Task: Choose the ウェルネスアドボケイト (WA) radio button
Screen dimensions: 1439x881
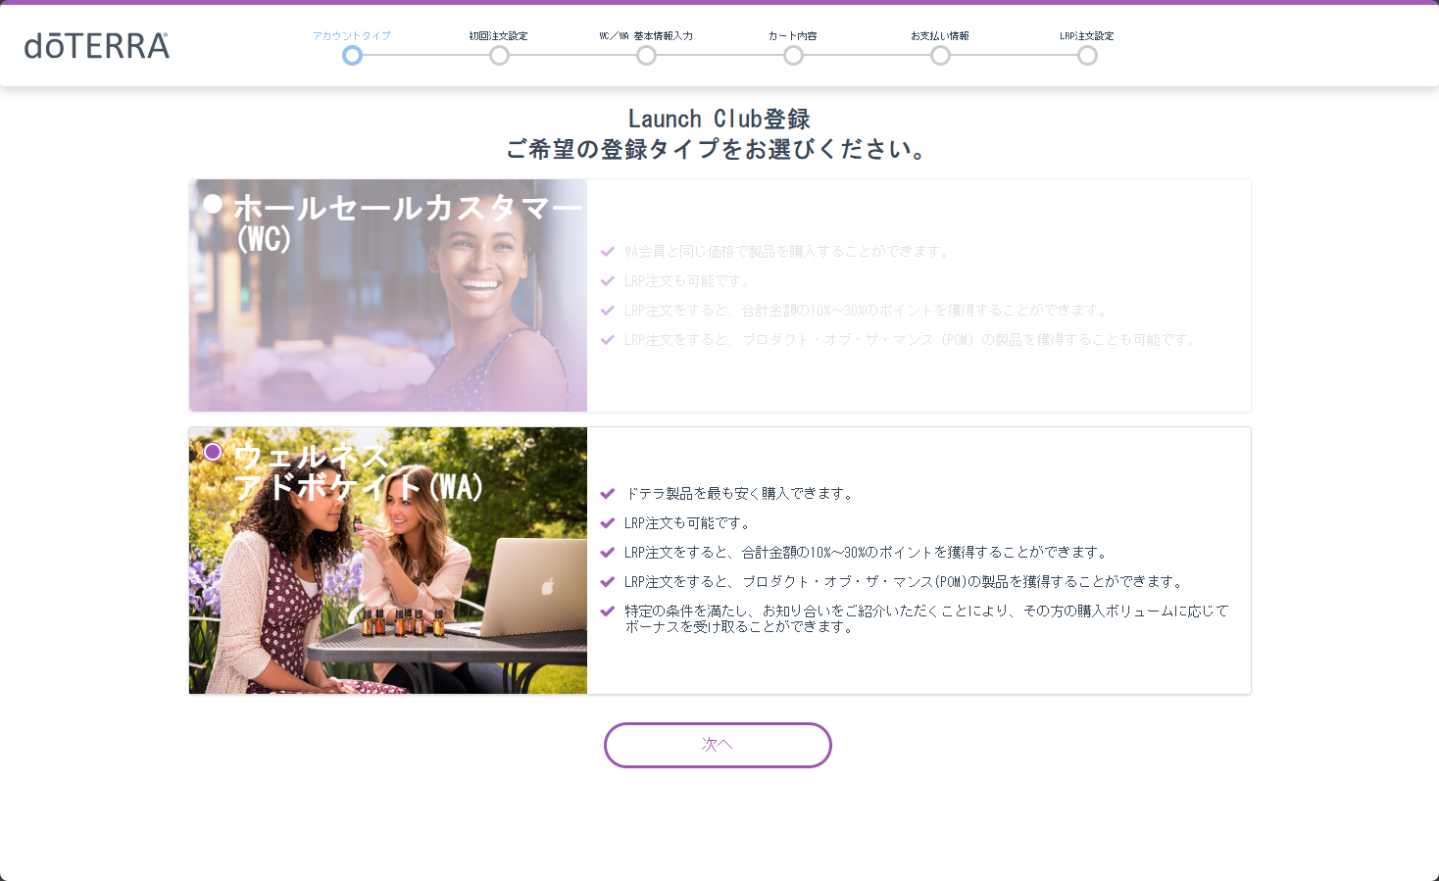Action: (x=213, y=452)
